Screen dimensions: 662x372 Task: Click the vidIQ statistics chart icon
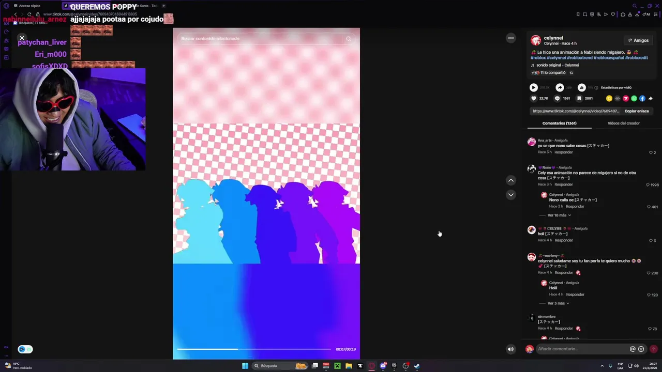pos(581,88)
